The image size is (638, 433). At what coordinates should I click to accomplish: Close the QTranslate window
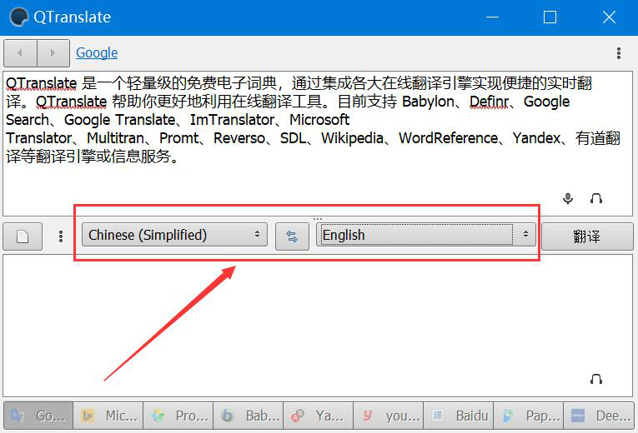click(609, 17)
